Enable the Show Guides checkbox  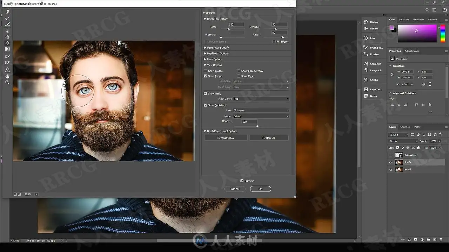coord(206,71)
